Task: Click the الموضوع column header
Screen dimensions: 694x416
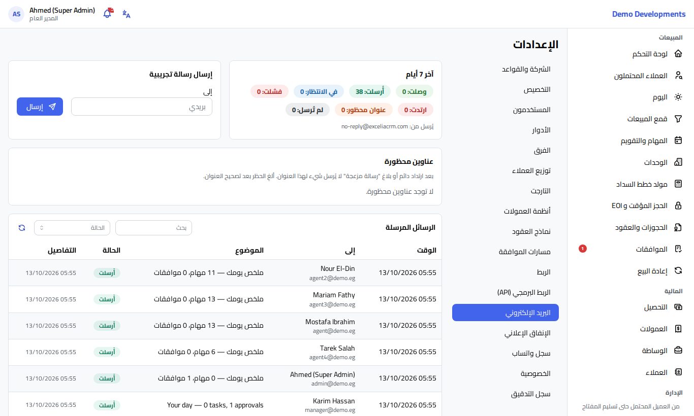Action: [249, 250]
